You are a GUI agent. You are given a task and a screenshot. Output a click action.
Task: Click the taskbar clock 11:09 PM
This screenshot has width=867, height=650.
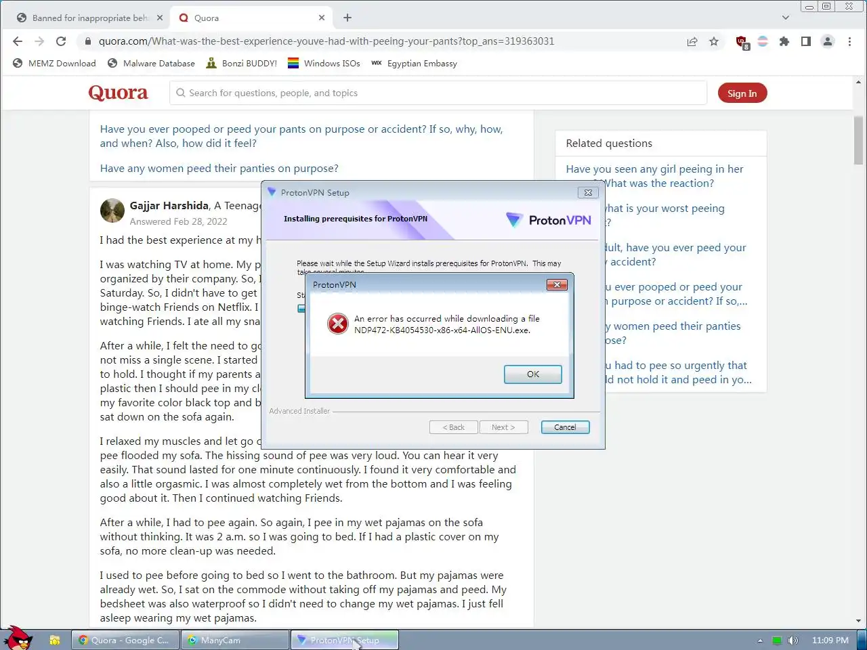830,640
